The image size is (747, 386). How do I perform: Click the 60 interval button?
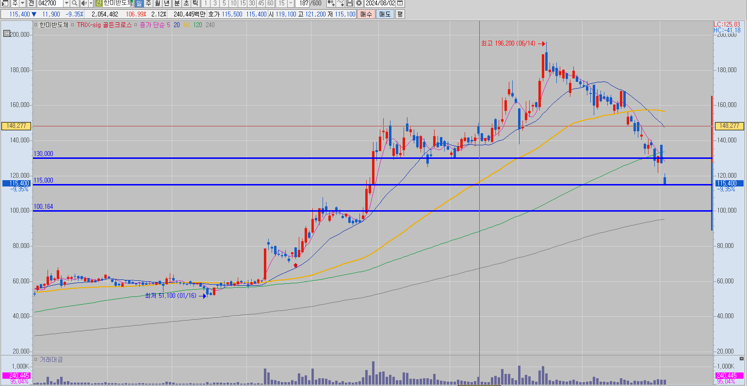(x=270, y=3)
